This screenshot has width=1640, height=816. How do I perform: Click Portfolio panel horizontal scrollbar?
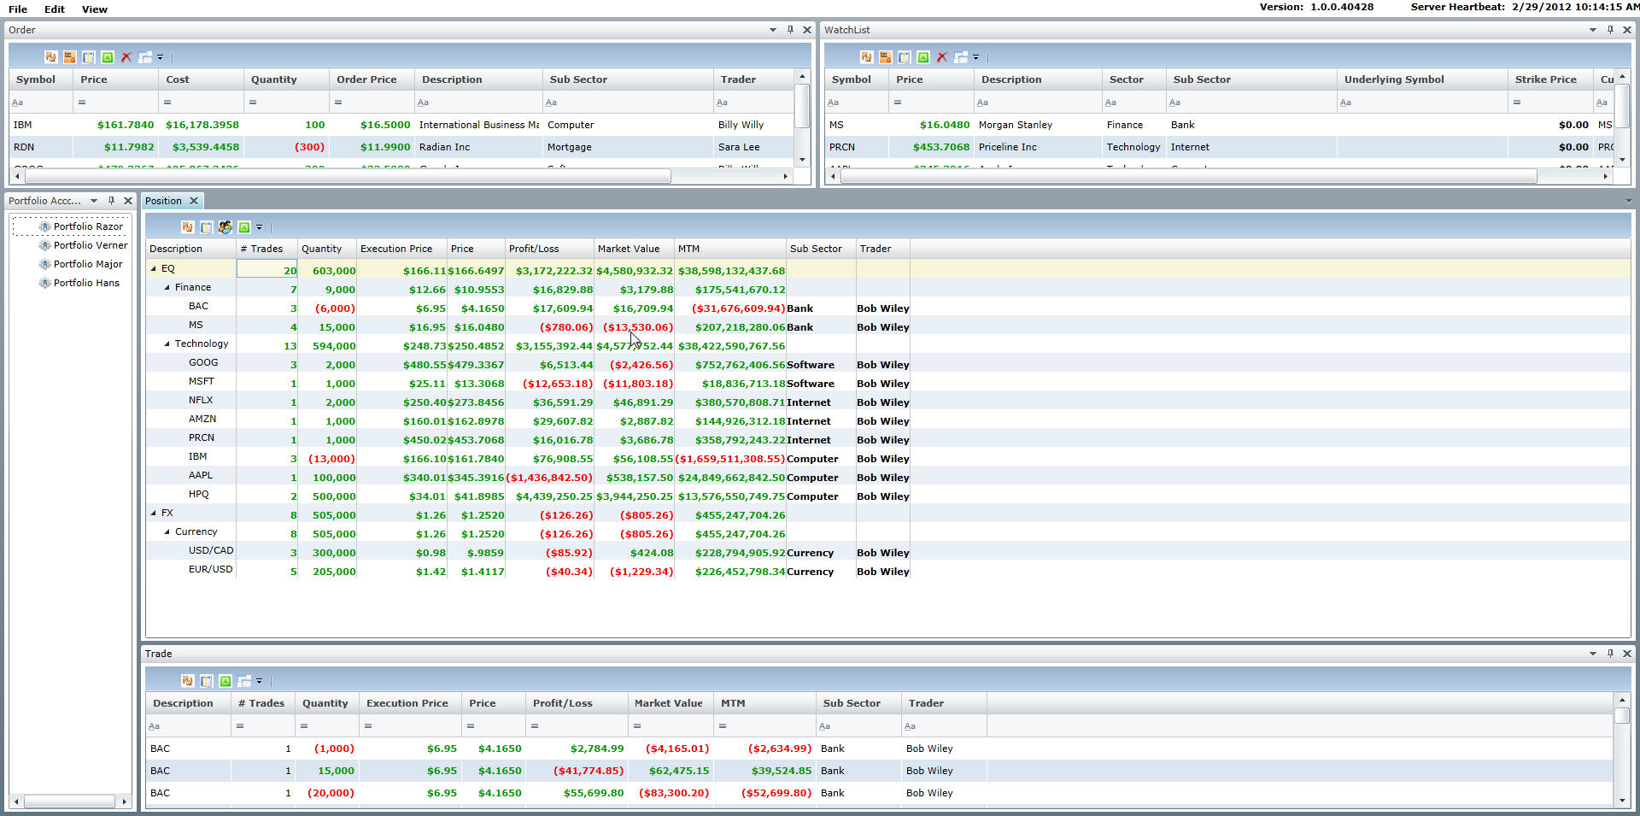click(69, 801)
